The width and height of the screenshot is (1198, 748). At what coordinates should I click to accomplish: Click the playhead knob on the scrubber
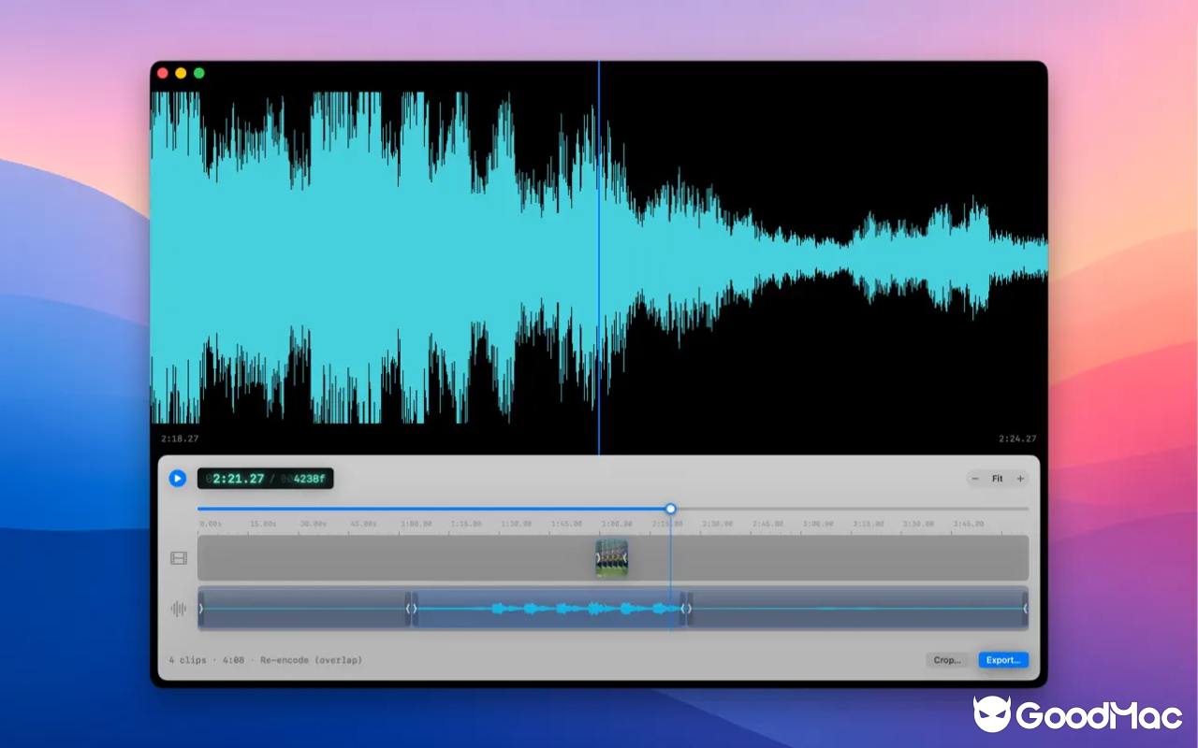coord(671,509)
